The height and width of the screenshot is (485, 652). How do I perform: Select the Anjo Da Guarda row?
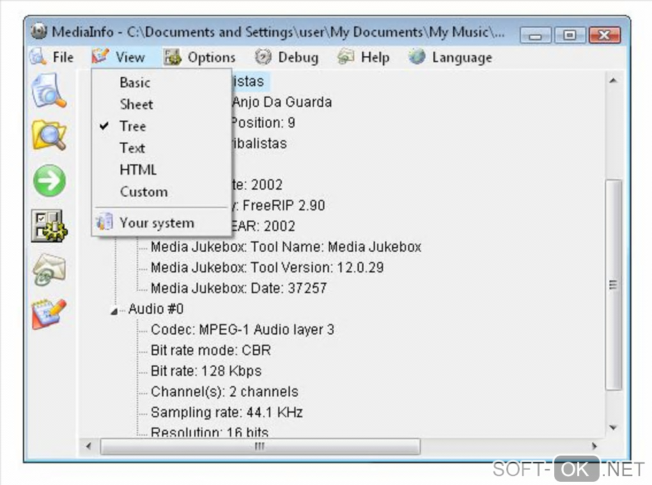tap(282, 102)
